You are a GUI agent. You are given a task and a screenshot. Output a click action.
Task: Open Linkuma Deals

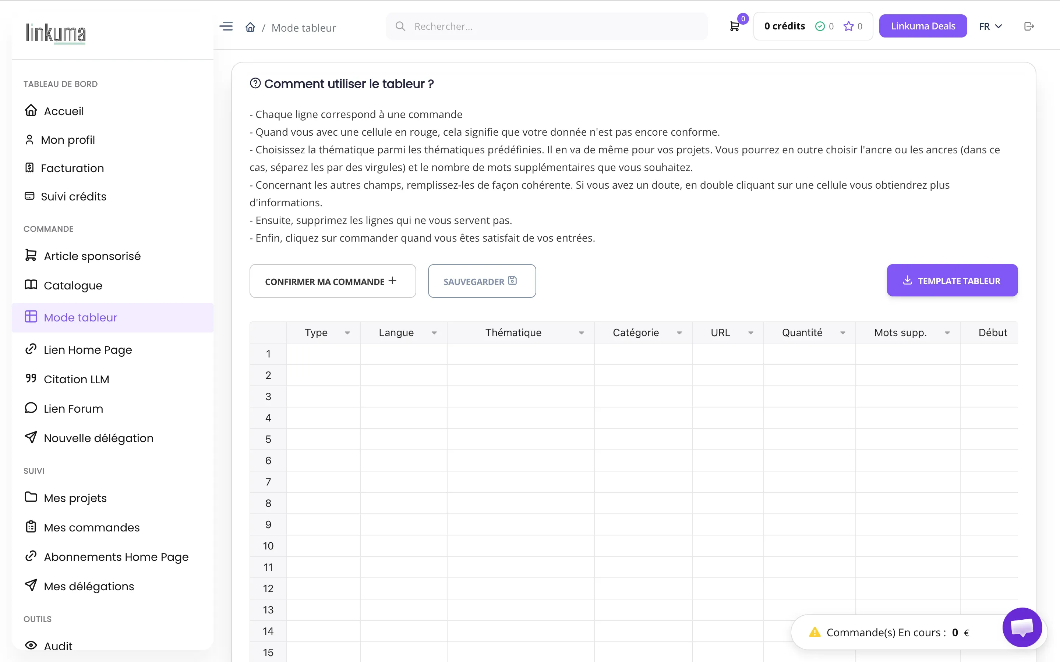tap(923, 26)
